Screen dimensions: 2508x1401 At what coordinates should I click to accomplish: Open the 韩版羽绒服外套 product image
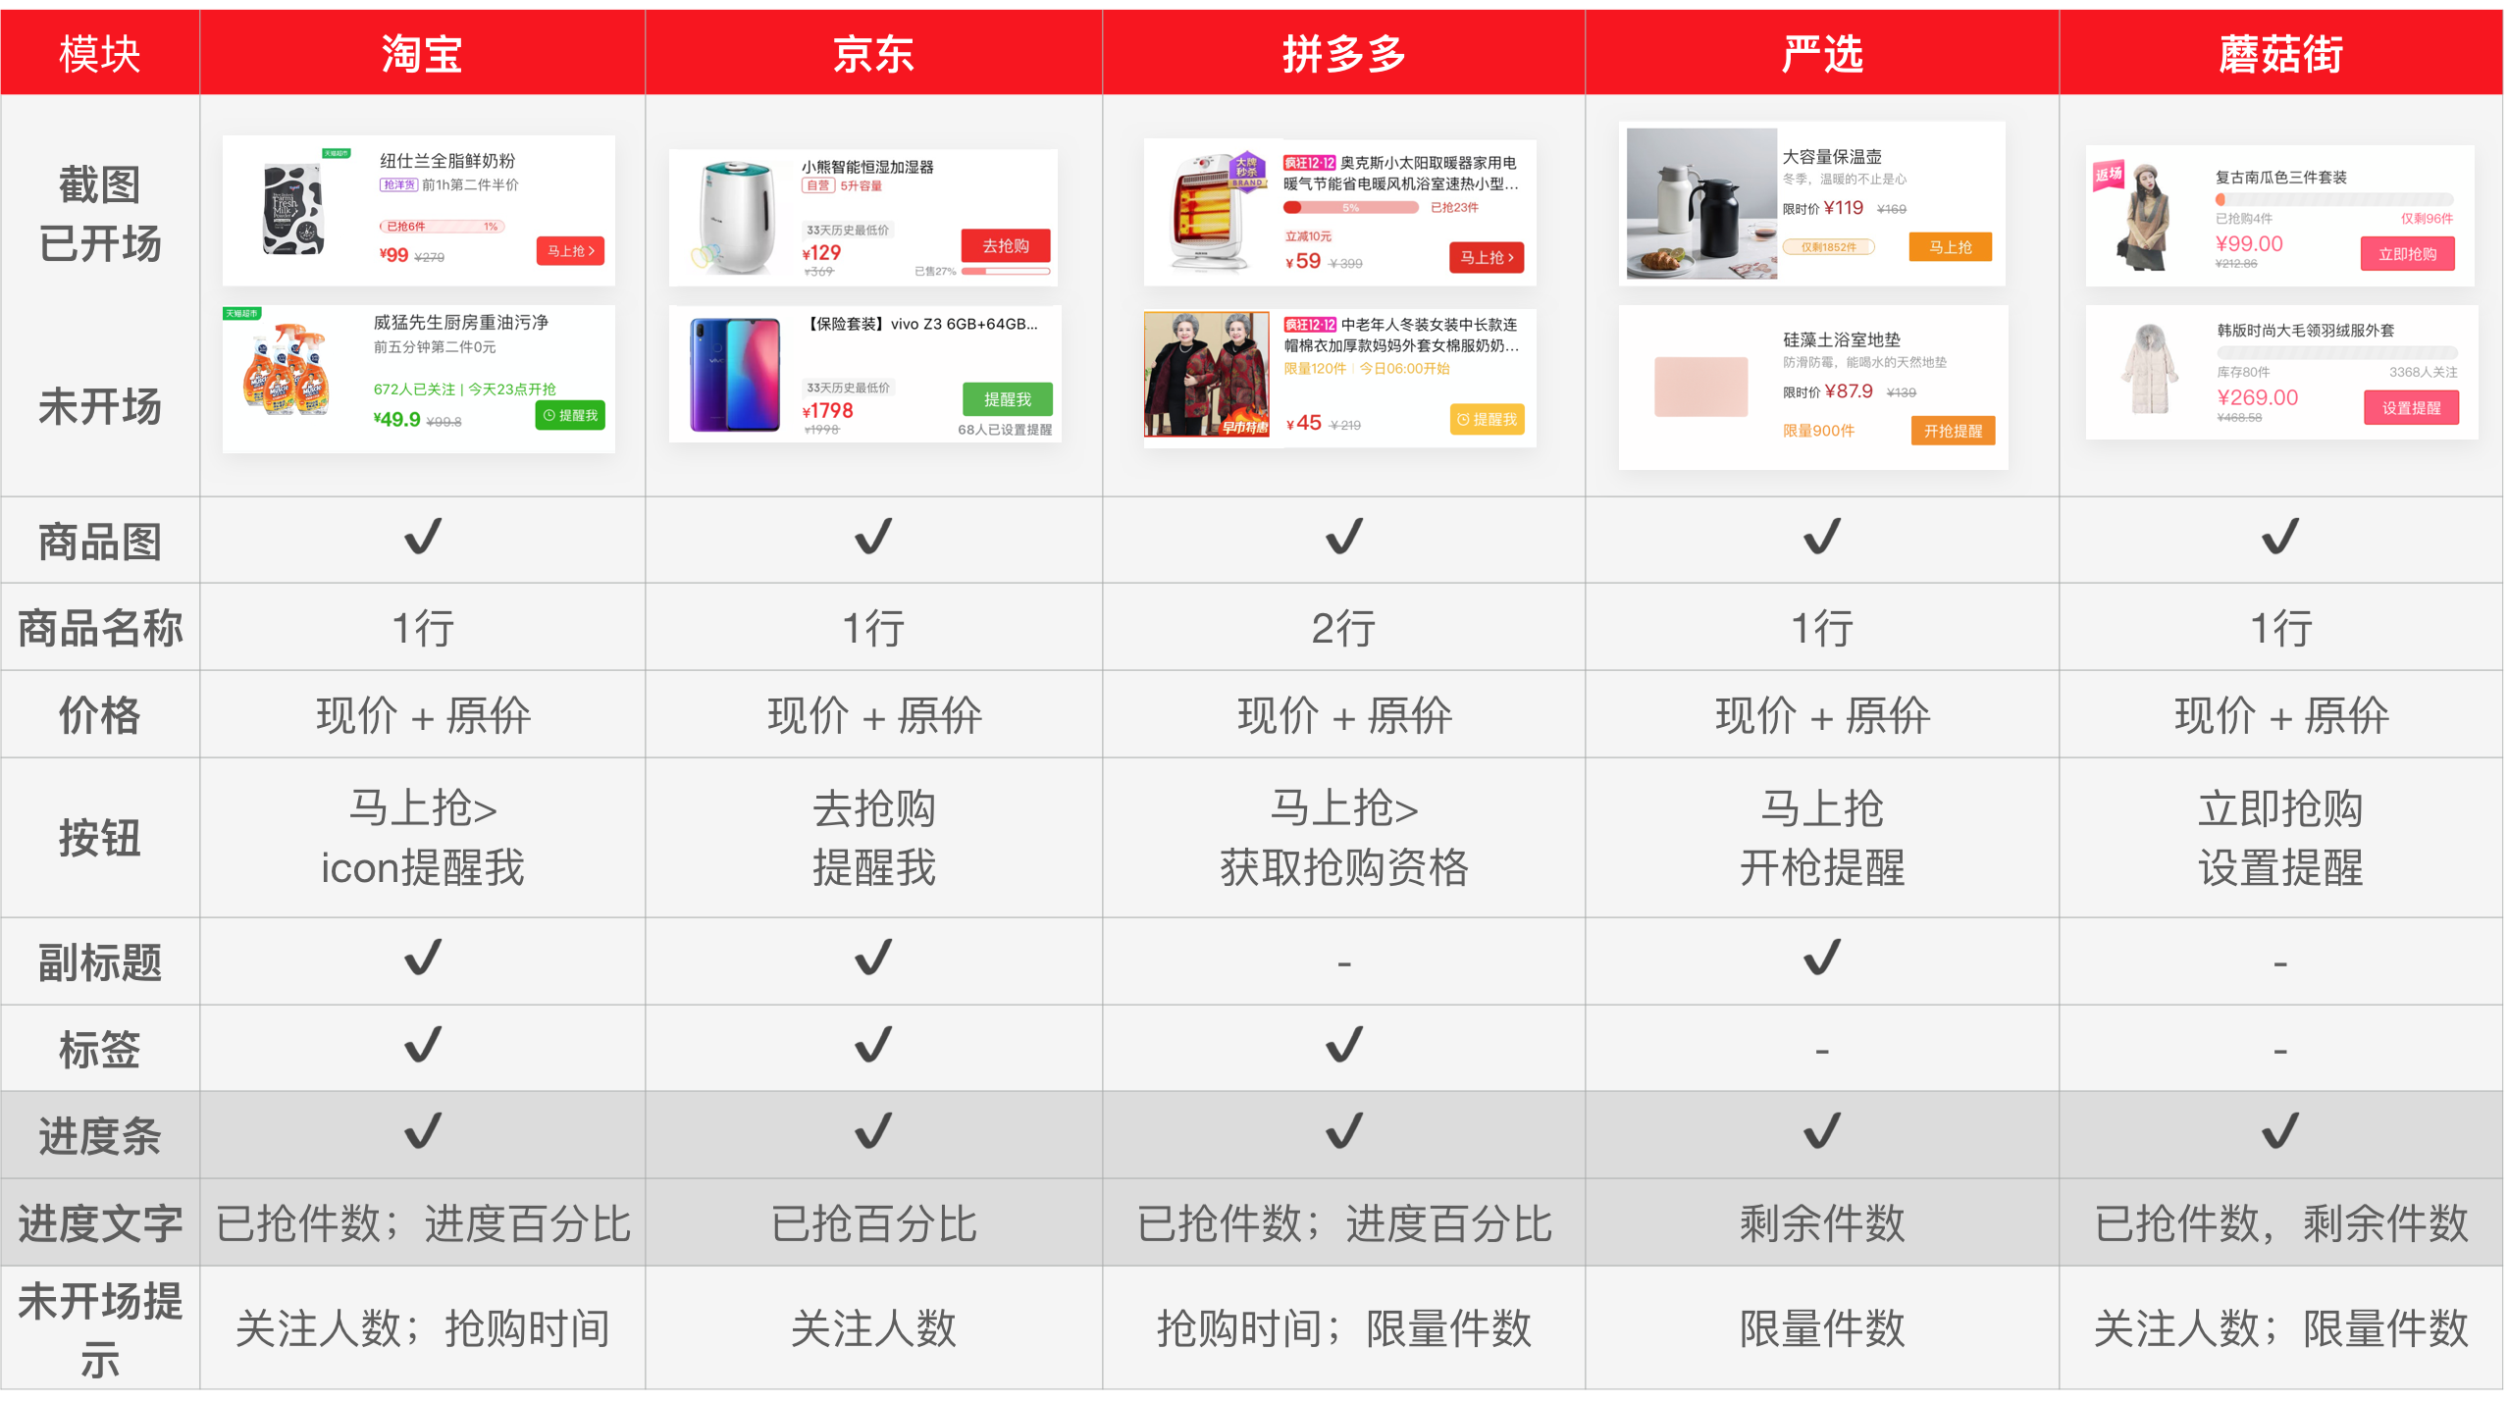(2149, 370)
